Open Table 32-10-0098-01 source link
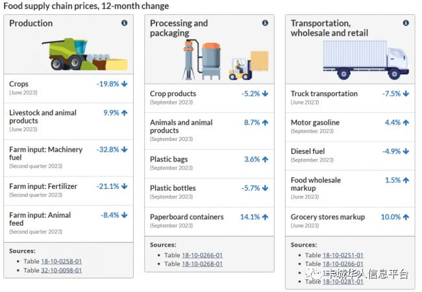The height and width of the screenshot is (292, 422). coord(61,270)
